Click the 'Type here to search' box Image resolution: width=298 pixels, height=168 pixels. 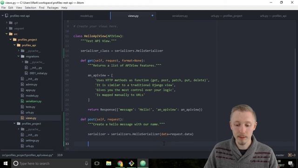[x=51, y=163]
